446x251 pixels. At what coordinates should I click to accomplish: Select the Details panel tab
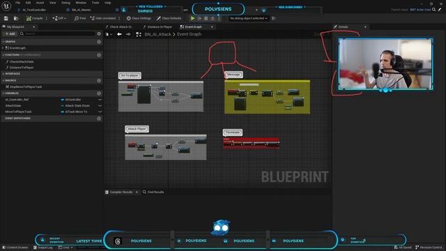343,26
